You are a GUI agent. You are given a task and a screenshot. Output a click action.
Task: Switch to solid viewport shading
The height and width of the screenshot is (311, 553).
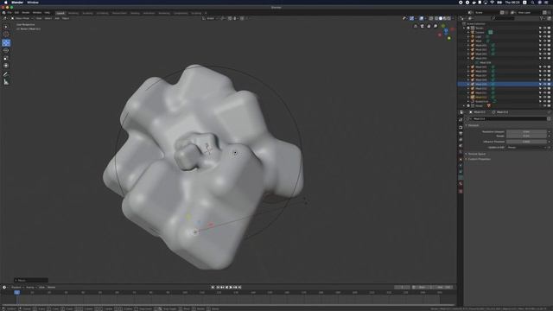click(441, 18)
